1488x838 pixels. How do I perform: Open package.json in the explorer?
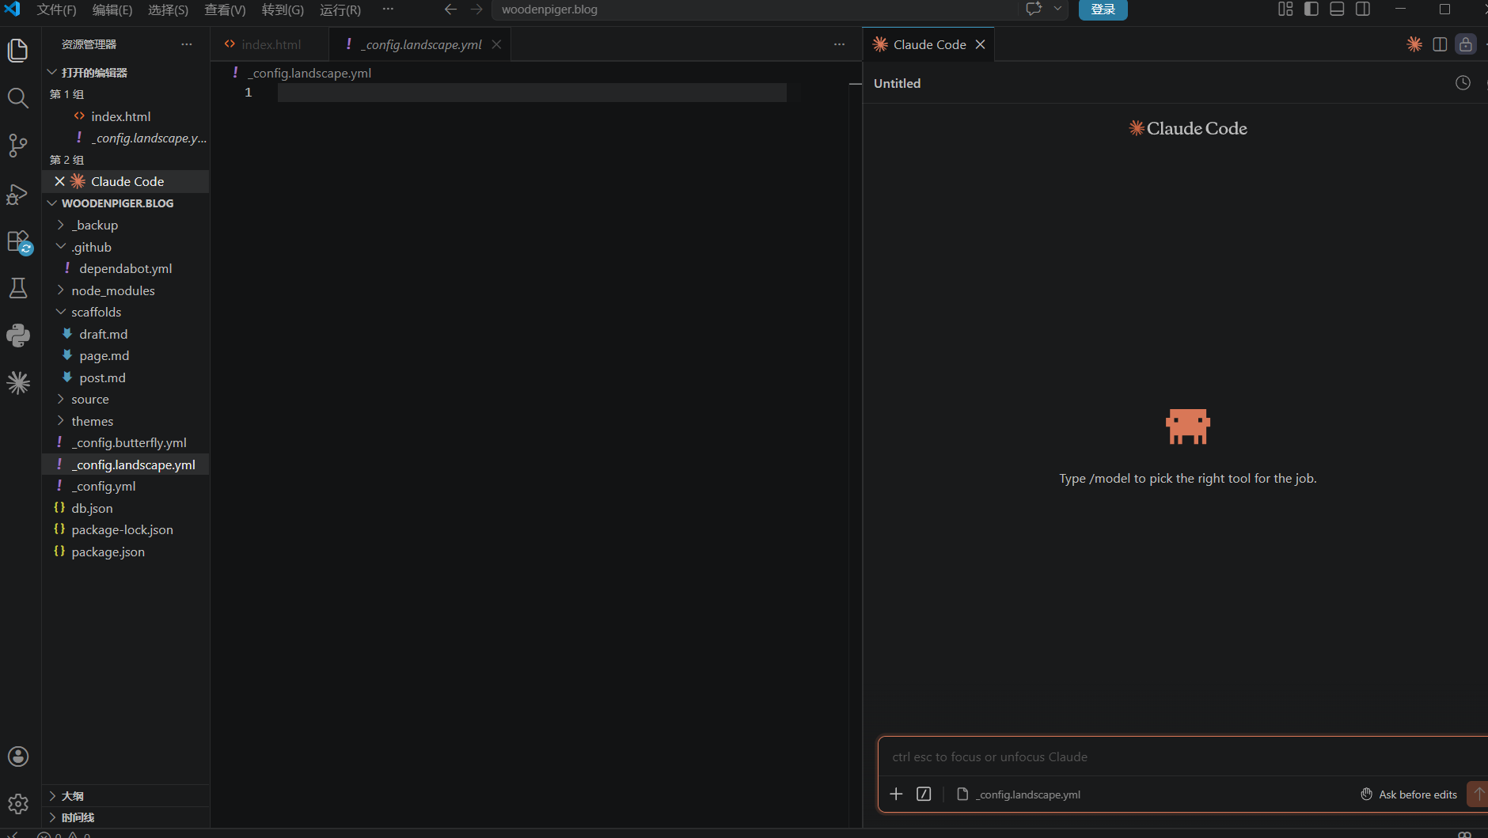(x=108, y=552)
